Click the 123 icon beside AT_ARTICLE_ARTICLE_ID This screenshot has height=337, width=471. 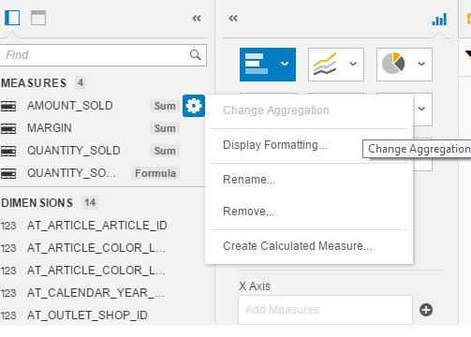pyautogui.click(x=8, y=226)
